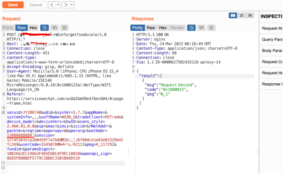Select the Request Raw tab

(21, 28)
